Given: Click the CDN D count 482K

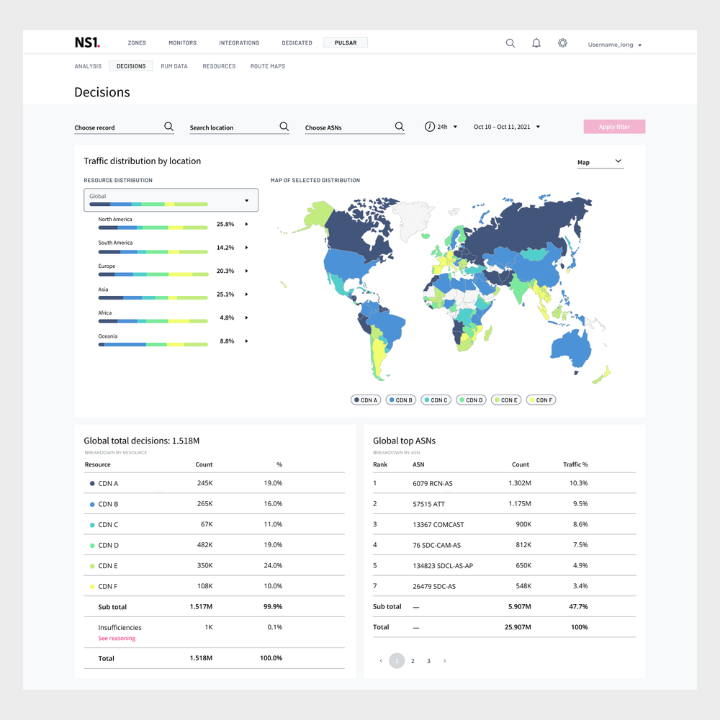Looking at the screenshot, I should (204, 545).
